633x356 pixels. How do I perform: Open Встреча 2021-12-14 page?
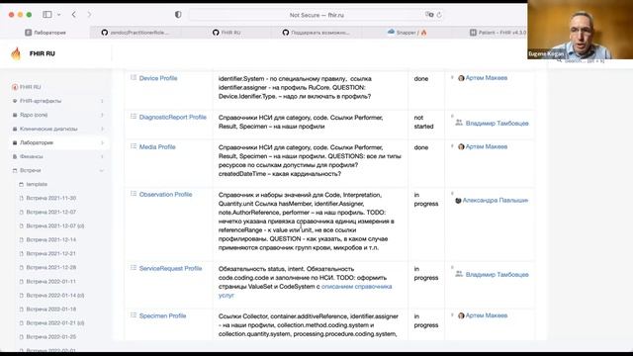(50, 239)
